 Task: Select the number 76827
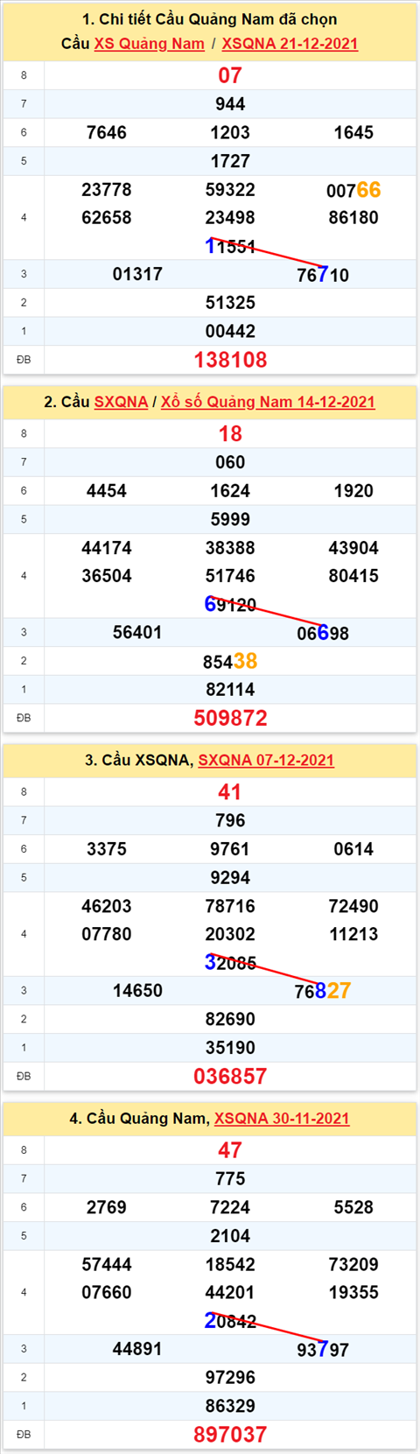pos(323,991)
